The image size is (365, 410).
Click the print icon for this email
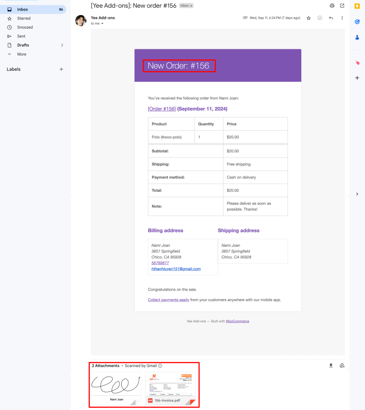(332, 6)
